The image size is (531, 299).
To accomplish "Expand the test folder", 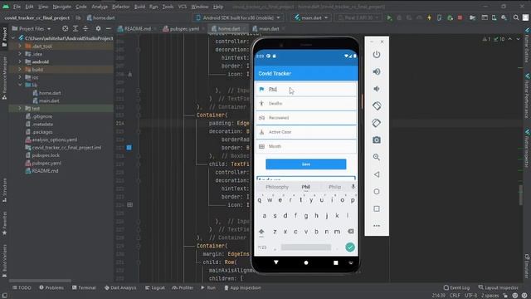I will pyautogui.click(x=20, y=108).
